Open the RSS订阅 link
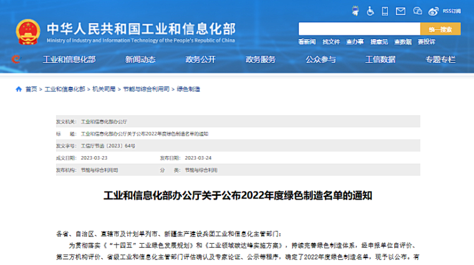Viewport: 474px width, 265px height. [451, 11]
